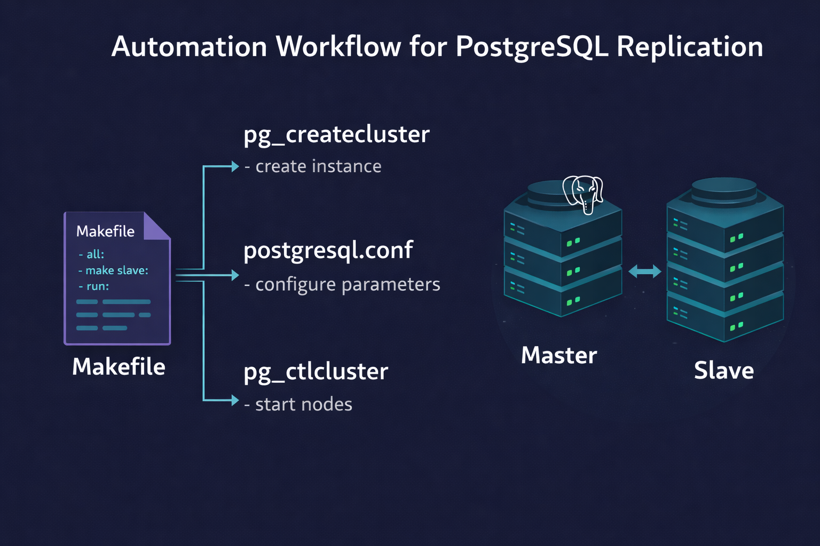
Task: Select the pg_createcluster heading
Action: pyautogui.click(x=336, y=135)
